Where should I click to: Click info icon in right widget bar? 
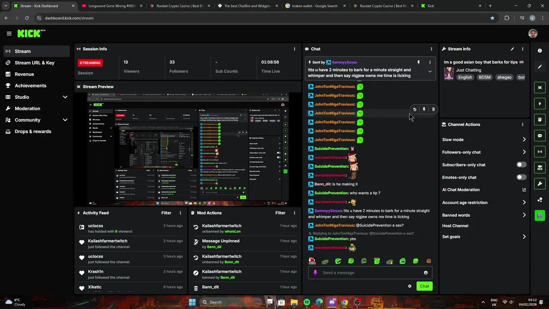(540, 51)
